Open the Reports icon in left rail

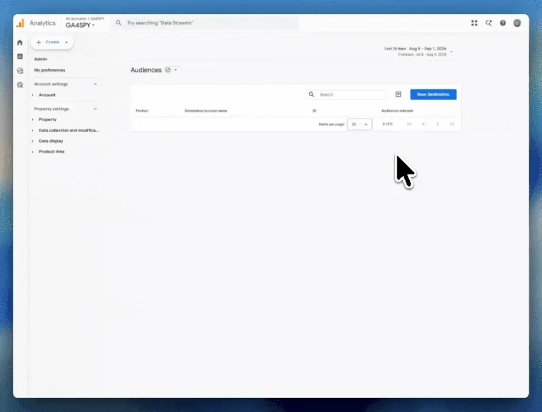coord(20,56)
